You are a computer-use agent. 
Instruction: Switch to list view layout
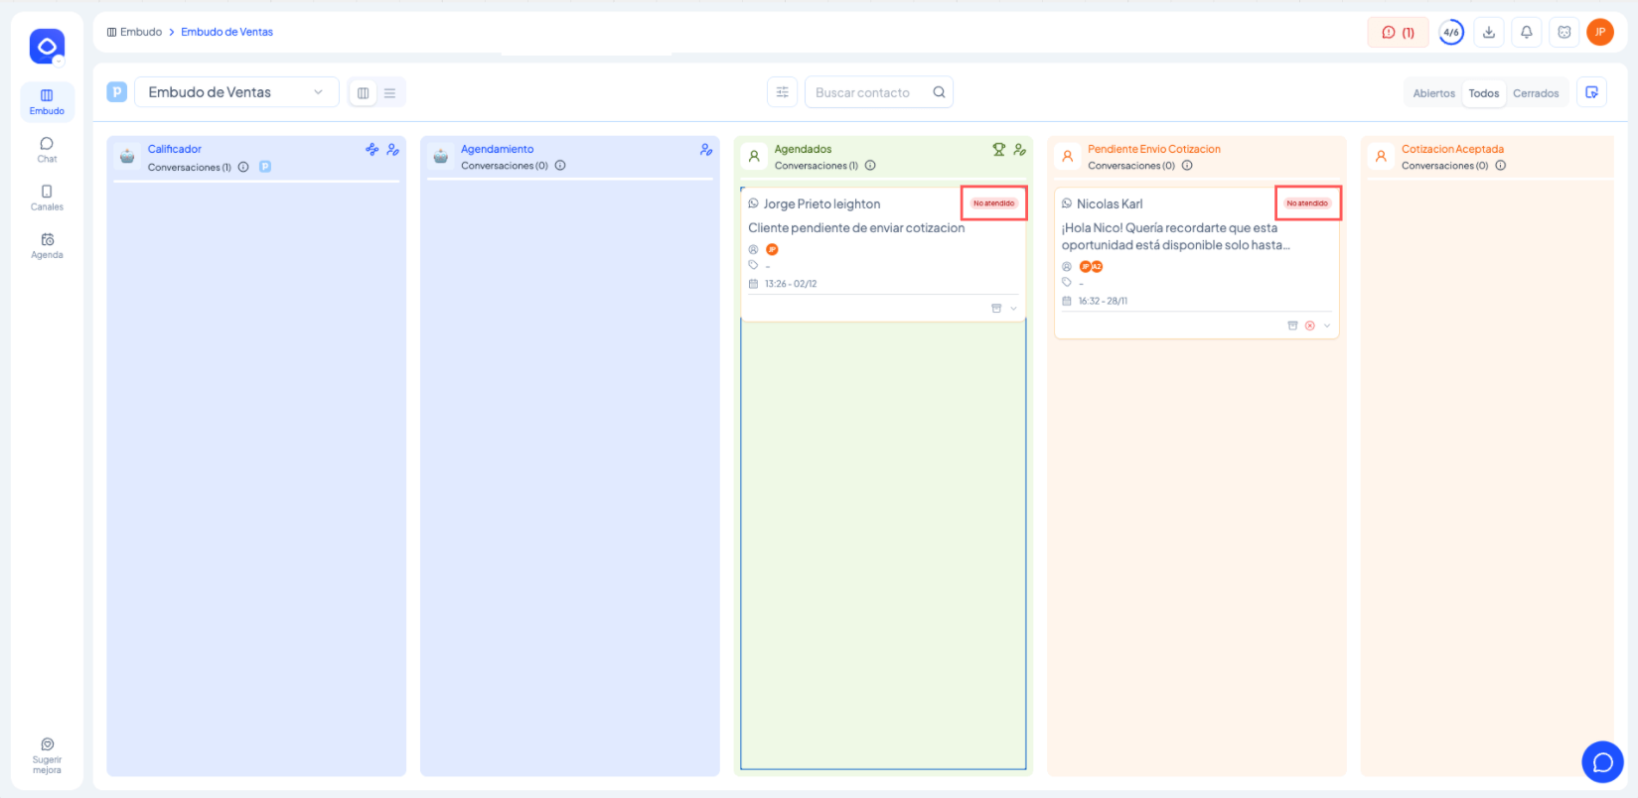click(390, 93)
